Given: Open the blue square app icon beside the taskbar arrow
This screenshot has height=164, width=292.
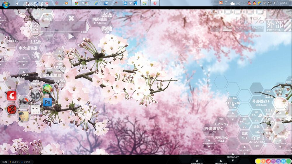Looking at the screenshot, I should tap(135, 3).
